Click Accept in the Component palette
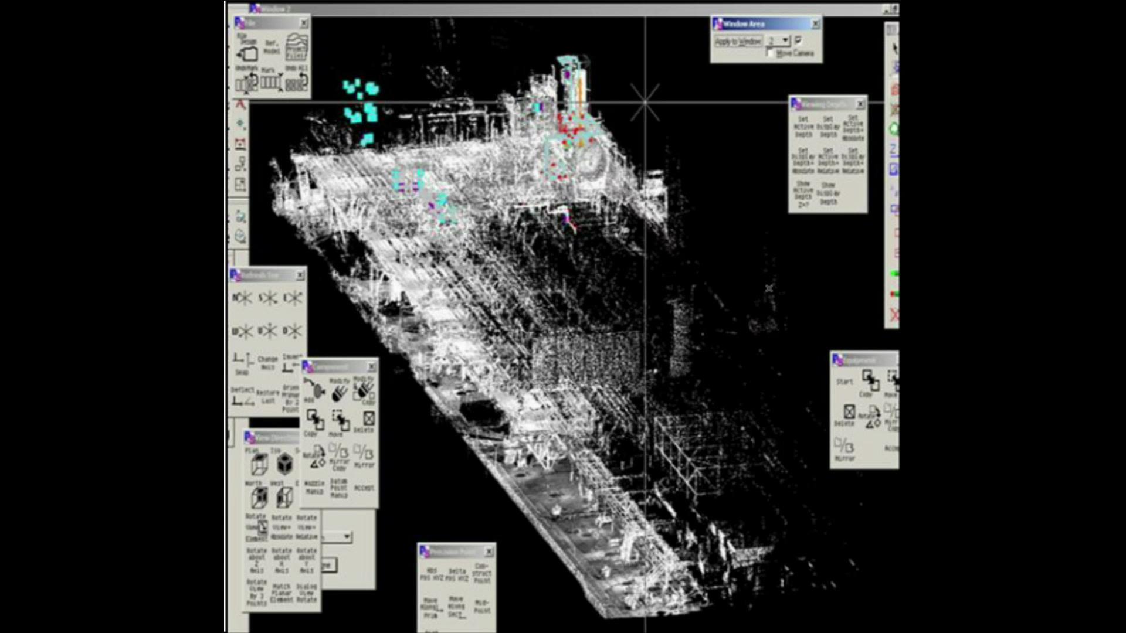Viewport: 1126px width, 633px height. 364,488
